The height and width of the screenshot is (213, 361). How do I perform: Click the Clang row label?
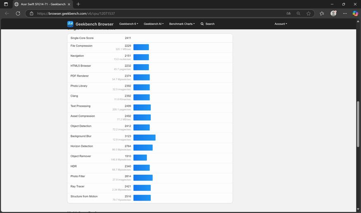click(74, 96)
